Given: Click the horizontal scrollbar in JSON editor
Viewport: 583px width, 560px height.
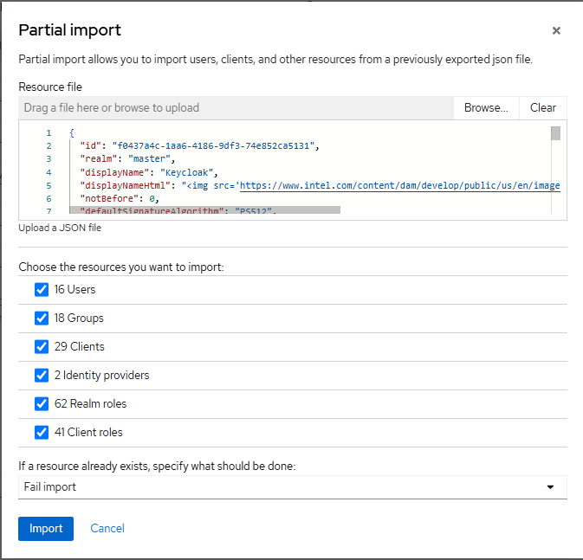Looking at the screenshot, I should point(208,210).
